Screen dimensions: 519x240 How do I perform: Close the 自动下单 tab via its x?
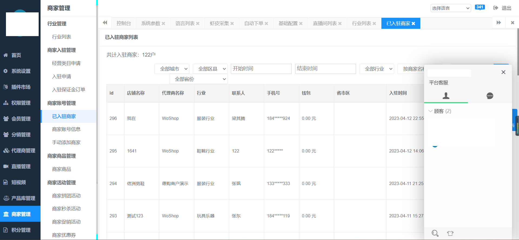pos(266,24)
